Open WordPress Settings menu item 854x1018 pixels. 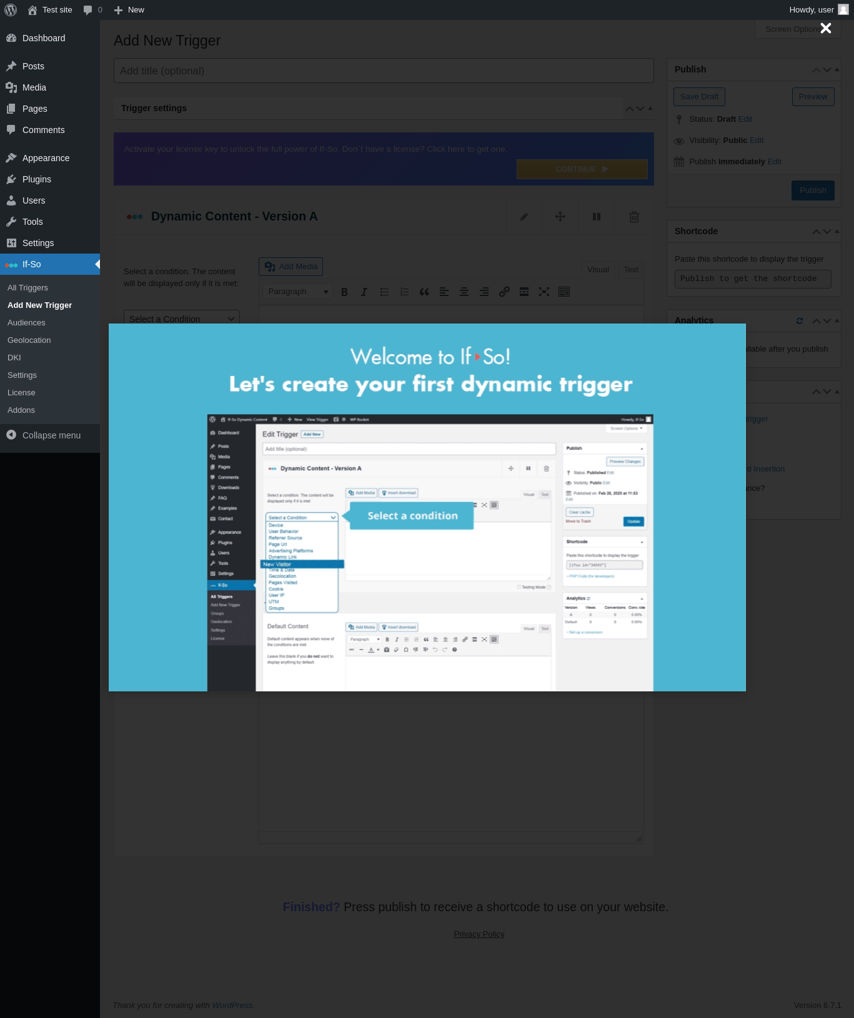[x=50, y=243]
